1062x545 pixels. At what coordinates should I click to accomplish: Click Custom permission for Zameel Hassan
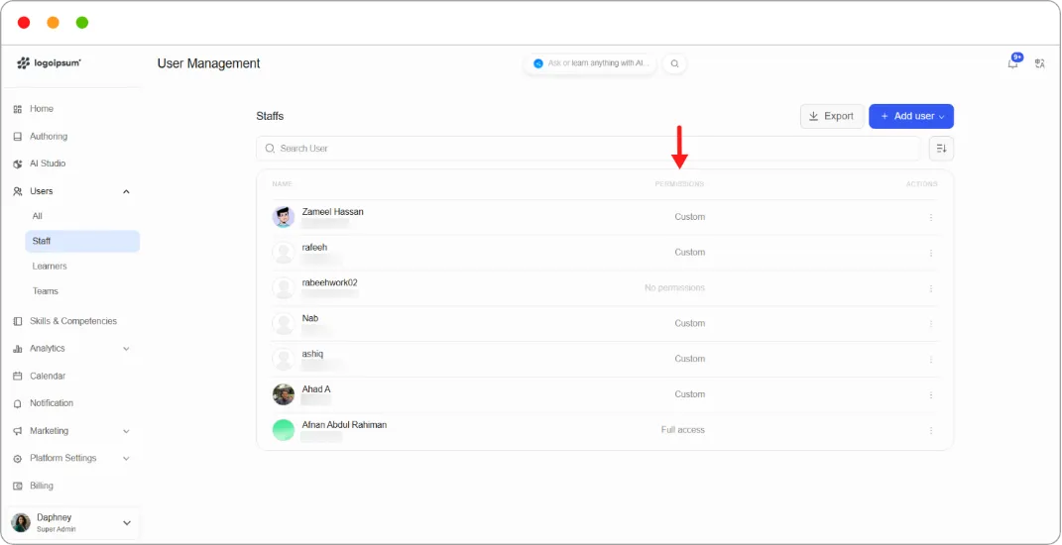click(689, 217)
